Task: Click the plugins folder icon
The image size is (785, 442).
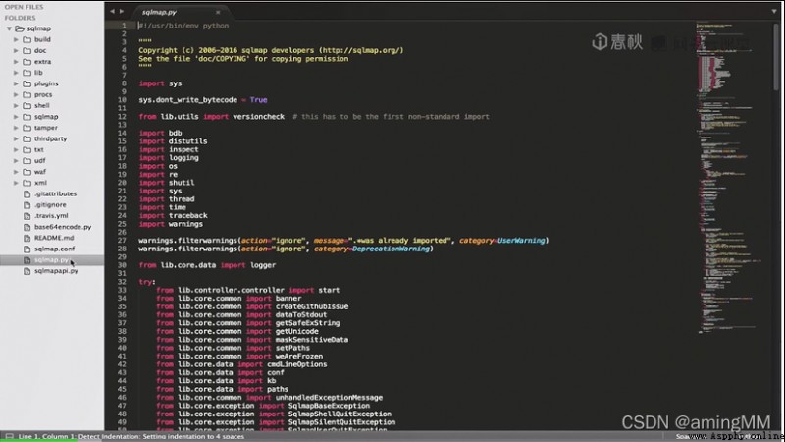Action: pos(27,83)
